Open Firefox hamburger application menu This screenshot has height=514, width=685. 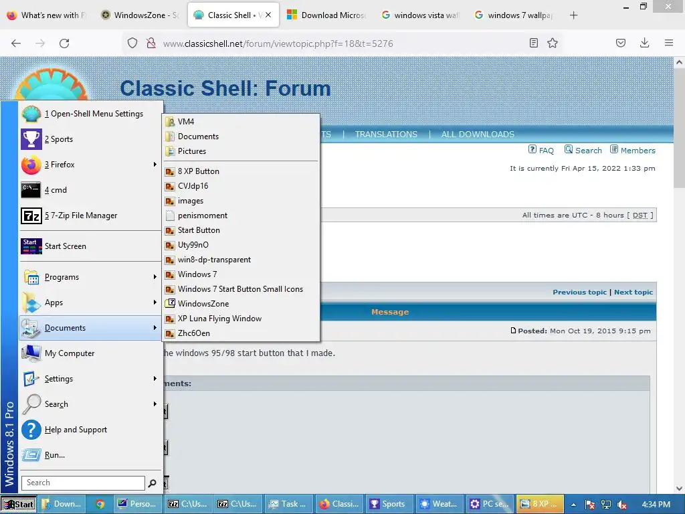[669, 43]
